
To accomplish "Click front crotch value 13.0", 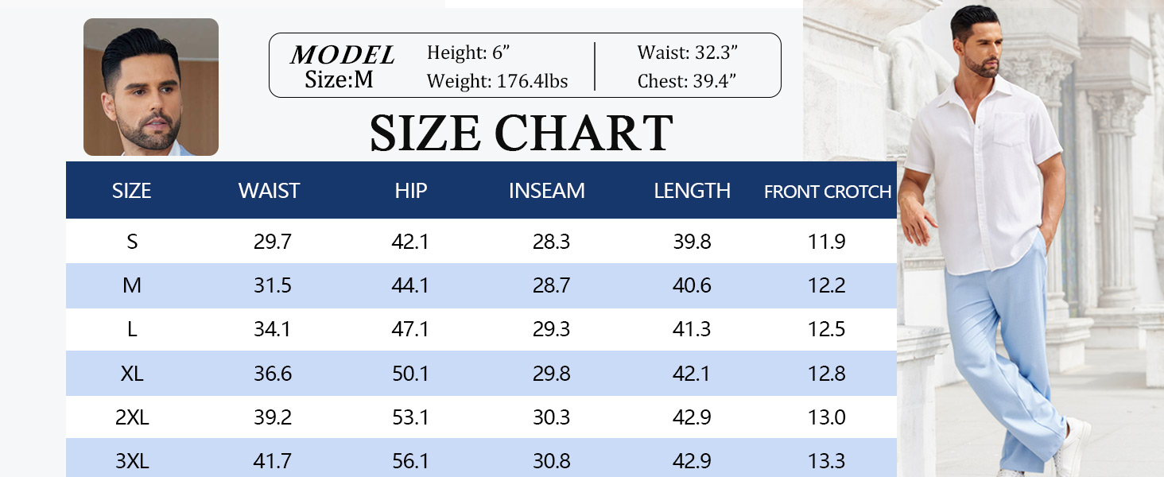I will pos(827,417).
